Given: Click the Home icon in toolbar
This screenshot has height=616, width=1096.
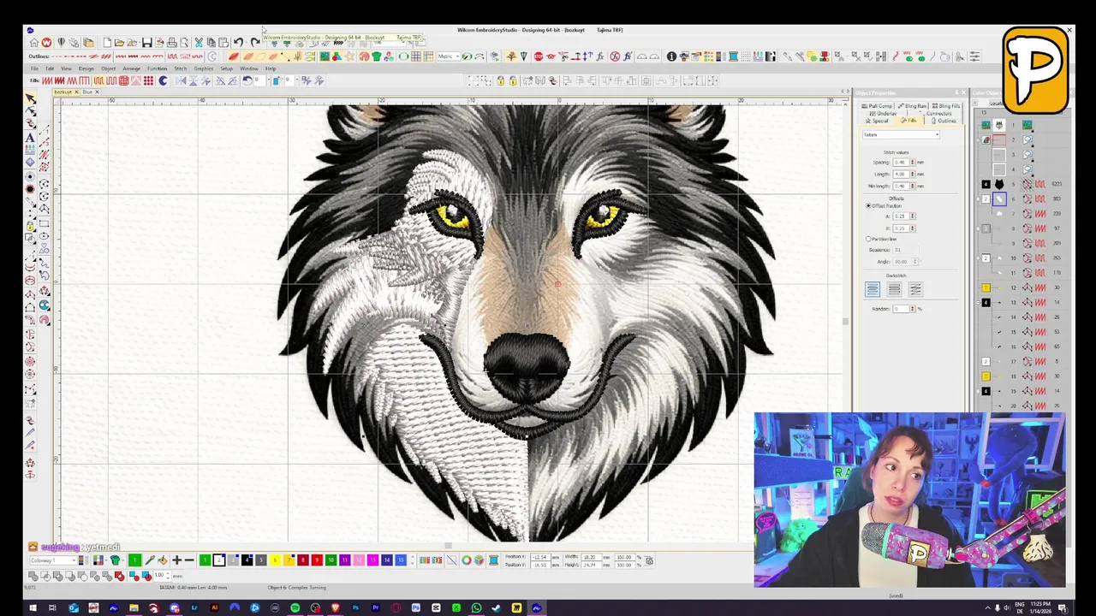Looking at the screenshot, I should click(33, 43).
